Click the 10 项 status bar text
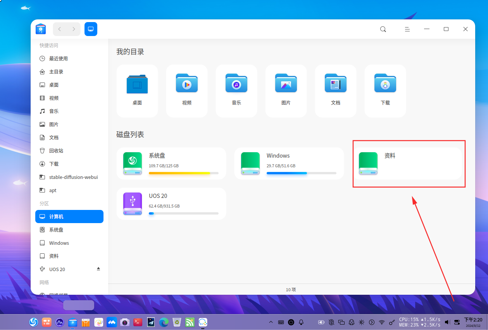 pos(291,290)
